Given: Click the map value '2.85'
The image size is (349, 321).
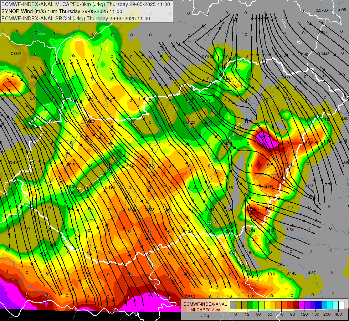Looking at the screenshot, I should (x=34, y=98).
